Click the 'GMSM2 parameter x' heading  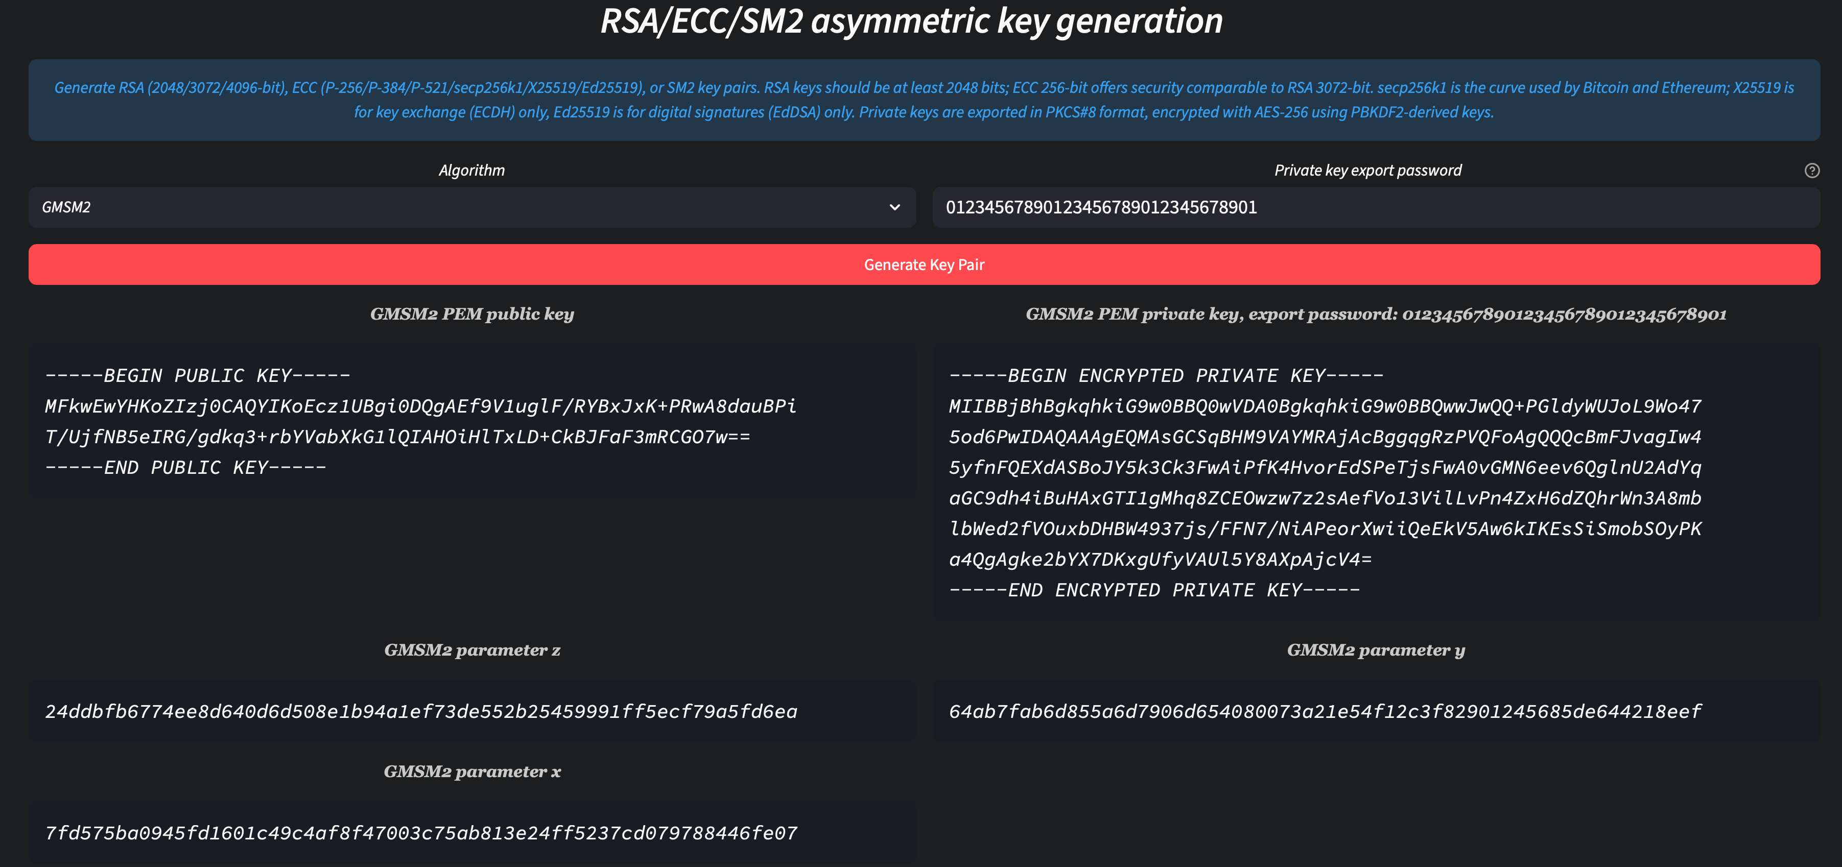(x=472, y=771)
